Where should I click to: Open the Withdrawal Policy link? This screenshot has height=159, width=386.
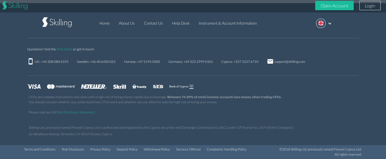(157, 149)
